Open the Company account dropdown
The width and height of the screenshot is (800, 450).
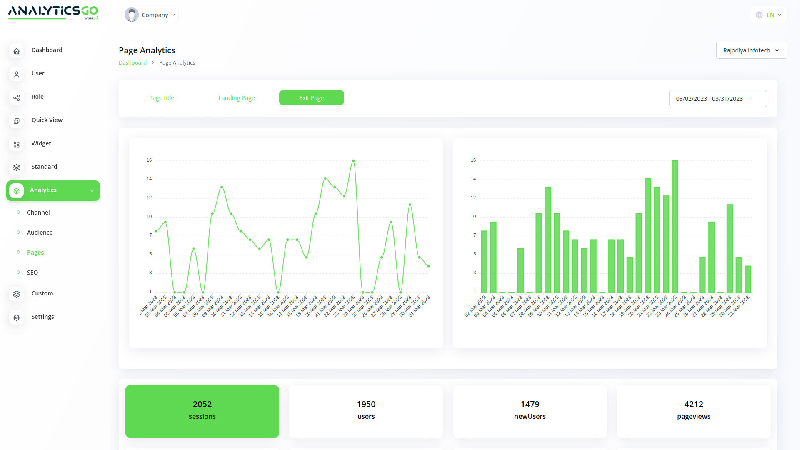(x=150, y=15)
